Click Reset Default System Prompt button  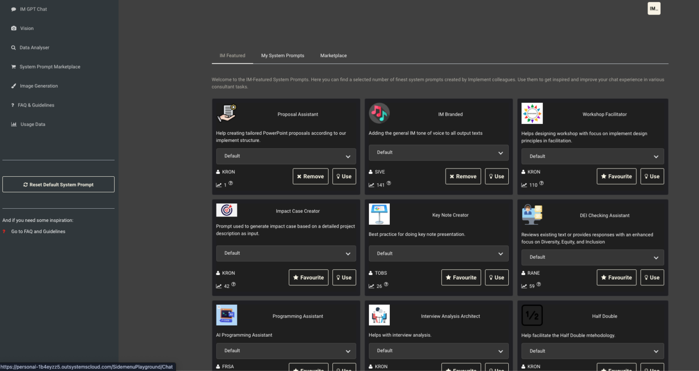click(x=58, y=185)
